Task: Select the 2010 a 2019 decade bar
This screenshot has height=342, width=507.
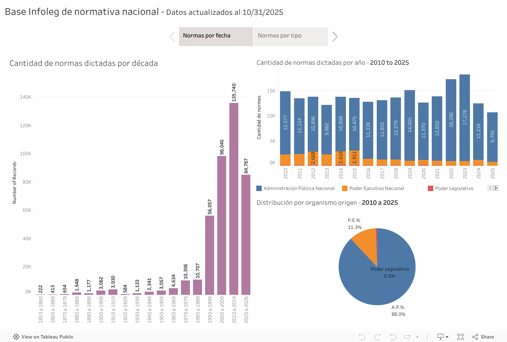Action: 234,198
